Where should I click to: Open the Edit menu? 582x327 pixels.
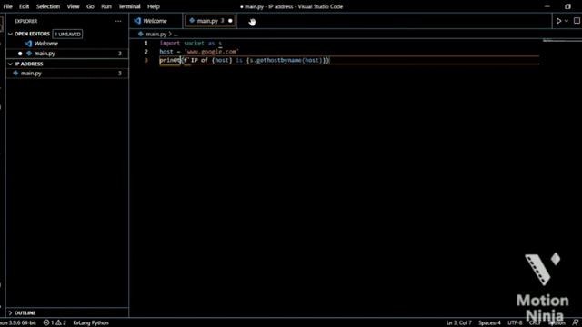(x=25, y=6)
